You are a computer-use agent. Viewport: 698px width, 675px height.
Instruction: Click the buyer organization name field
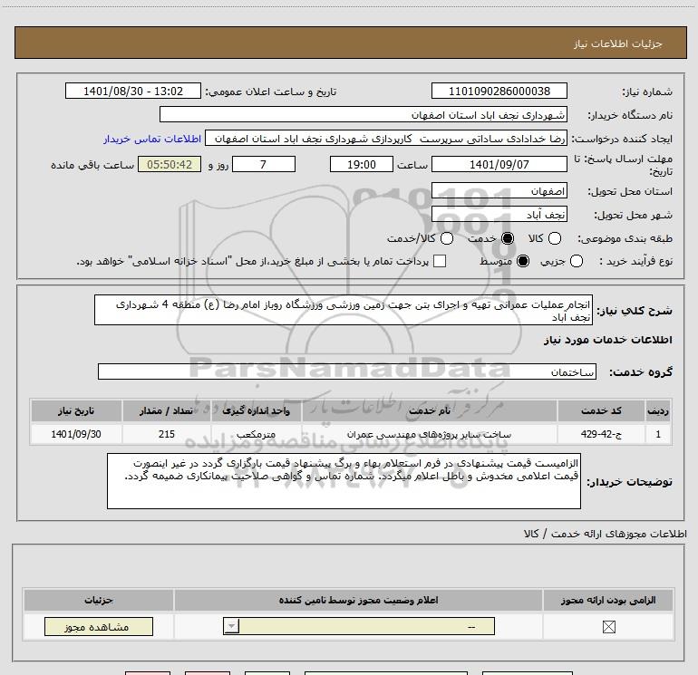[x=364, y=115]
